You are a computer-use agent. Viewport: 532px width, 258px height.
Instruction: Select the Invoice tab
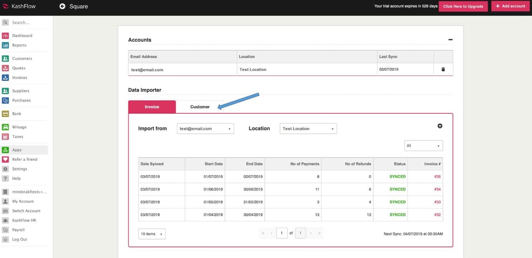tap(152, 107)
